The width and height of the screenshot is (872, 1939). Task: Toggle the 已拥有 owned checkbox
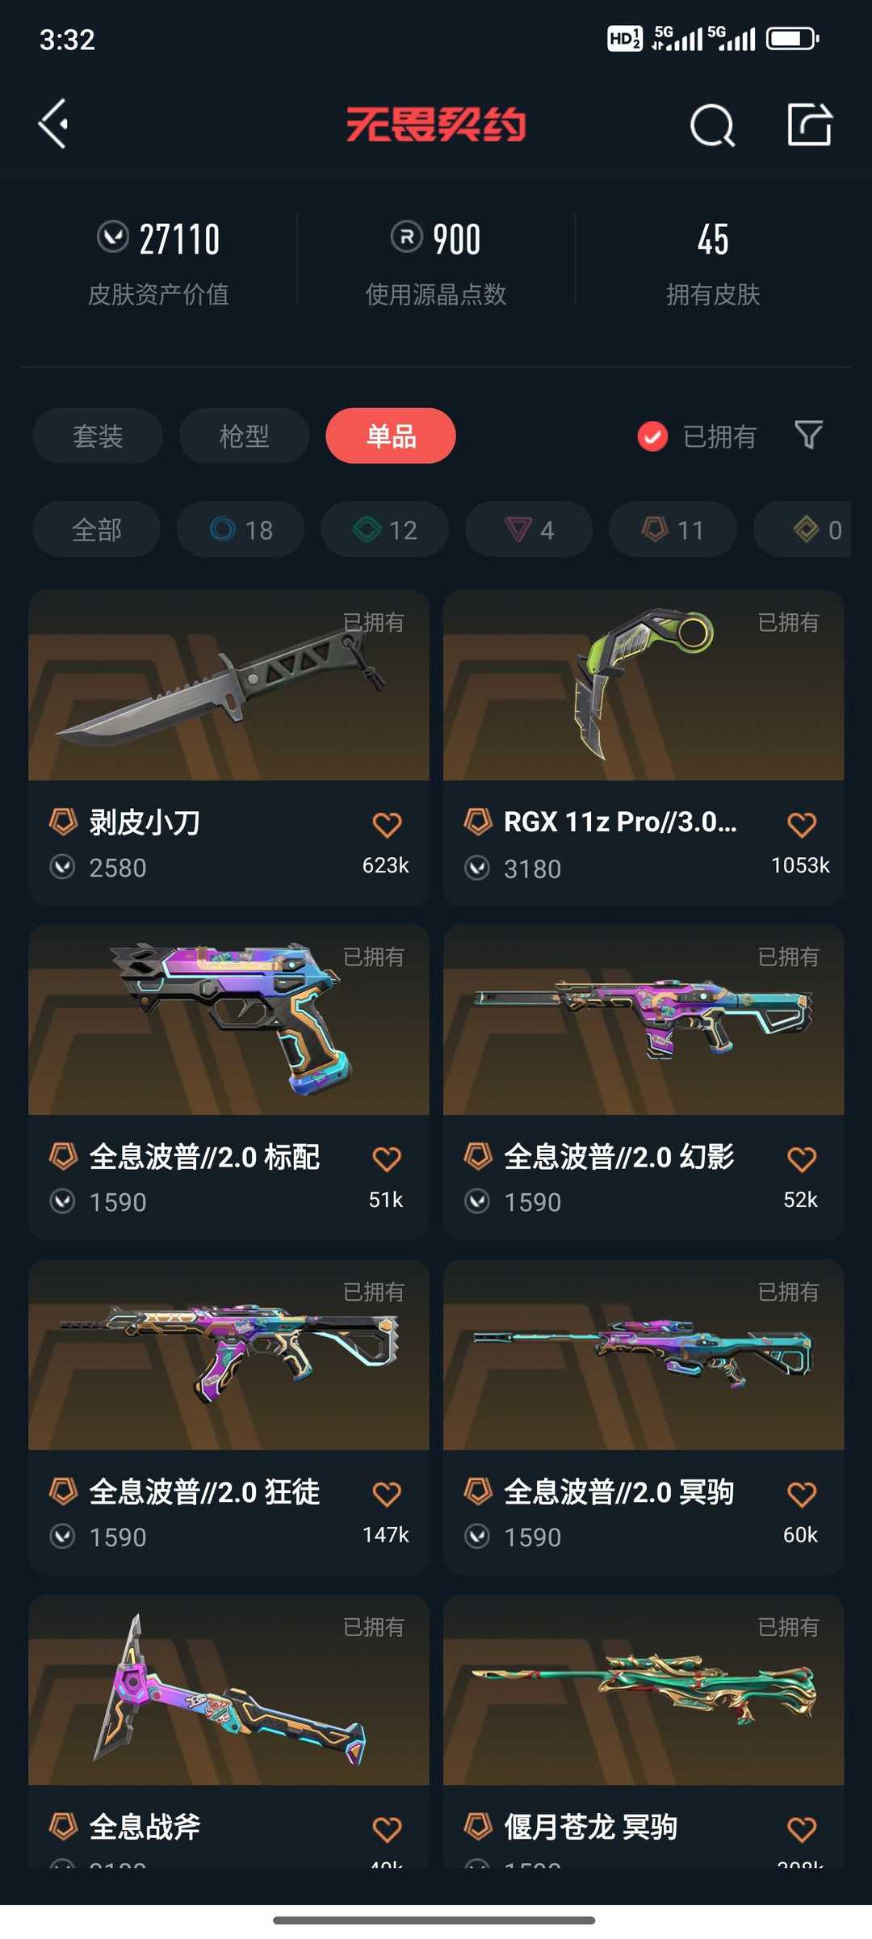[652, 436]
